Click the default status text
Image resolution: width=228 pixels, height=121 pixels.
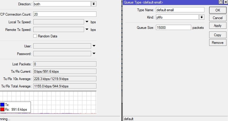(129, 119)
